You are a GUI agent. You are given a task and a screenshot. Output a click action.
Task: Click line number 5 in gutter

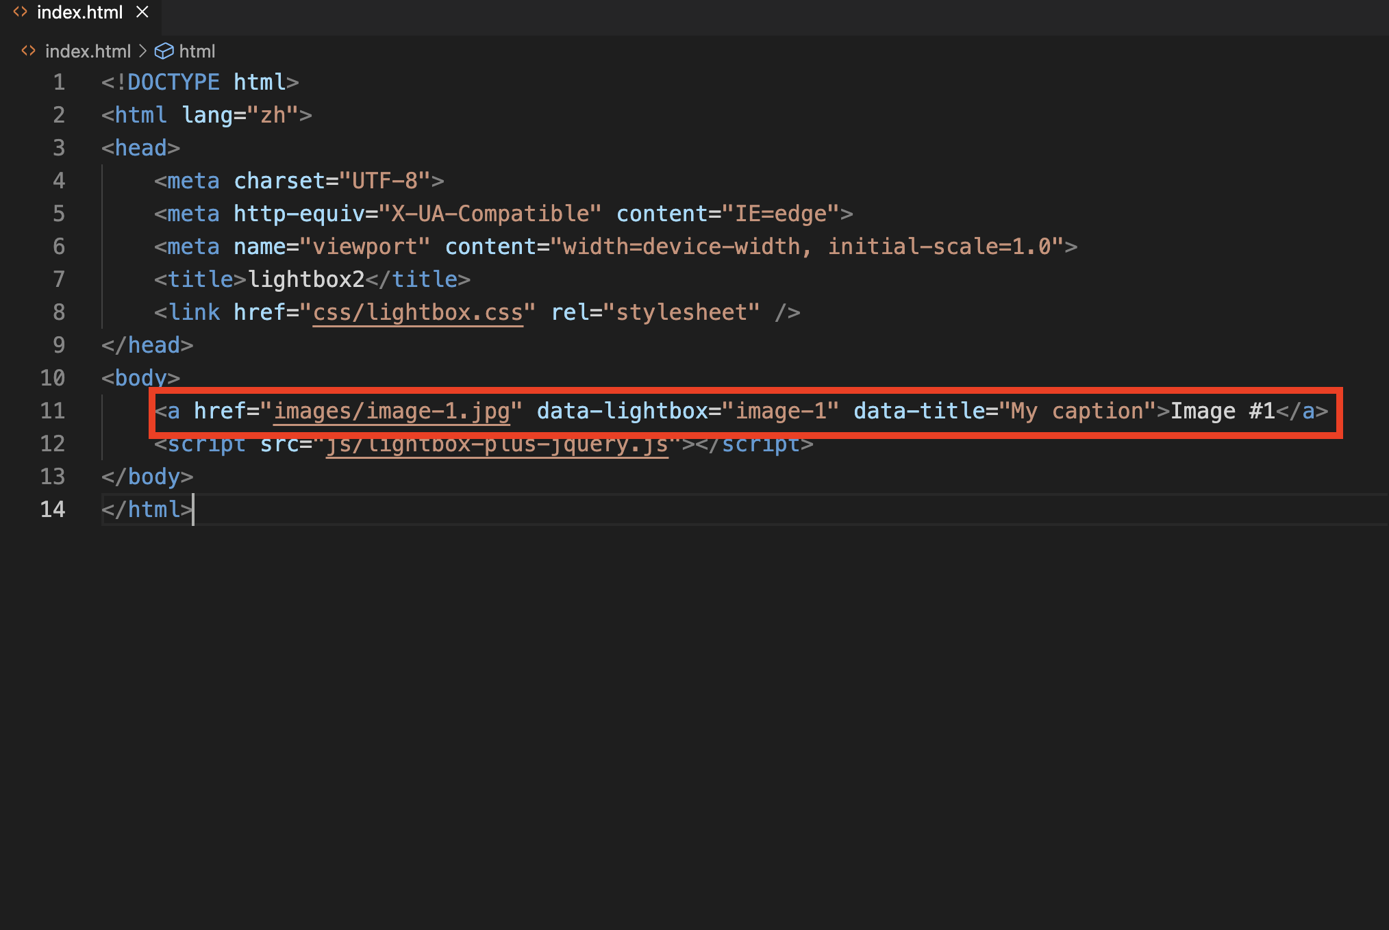coord(59,214)
